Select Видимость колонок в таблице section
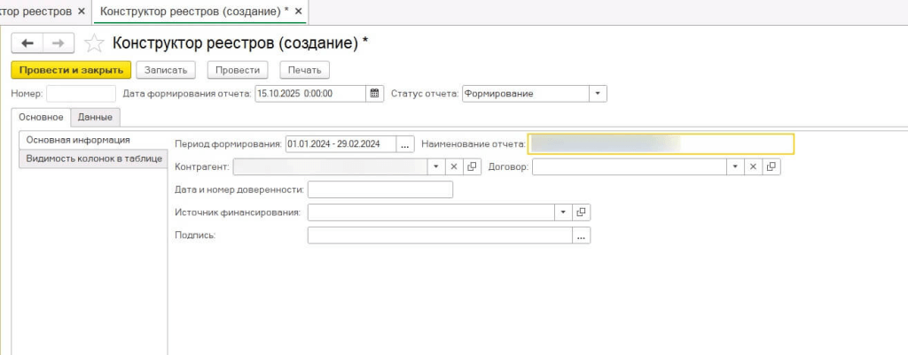The height and width of the screenshot is (355, 908). 94,158
